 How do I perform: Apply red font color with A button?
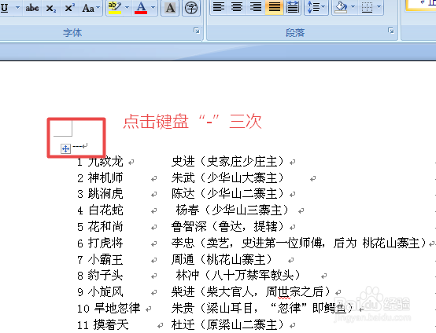(x=141, y=8)
